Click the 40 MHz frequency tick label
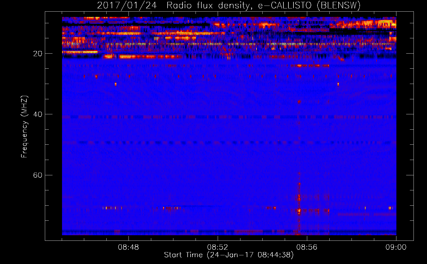This screenshot has height=264, width=427. [x=37, y=114]
